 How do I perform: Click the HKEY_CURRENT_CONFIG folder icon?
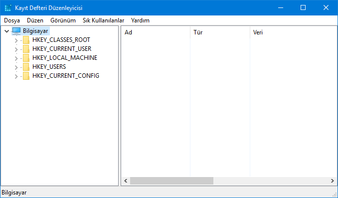tap(26, 76)
